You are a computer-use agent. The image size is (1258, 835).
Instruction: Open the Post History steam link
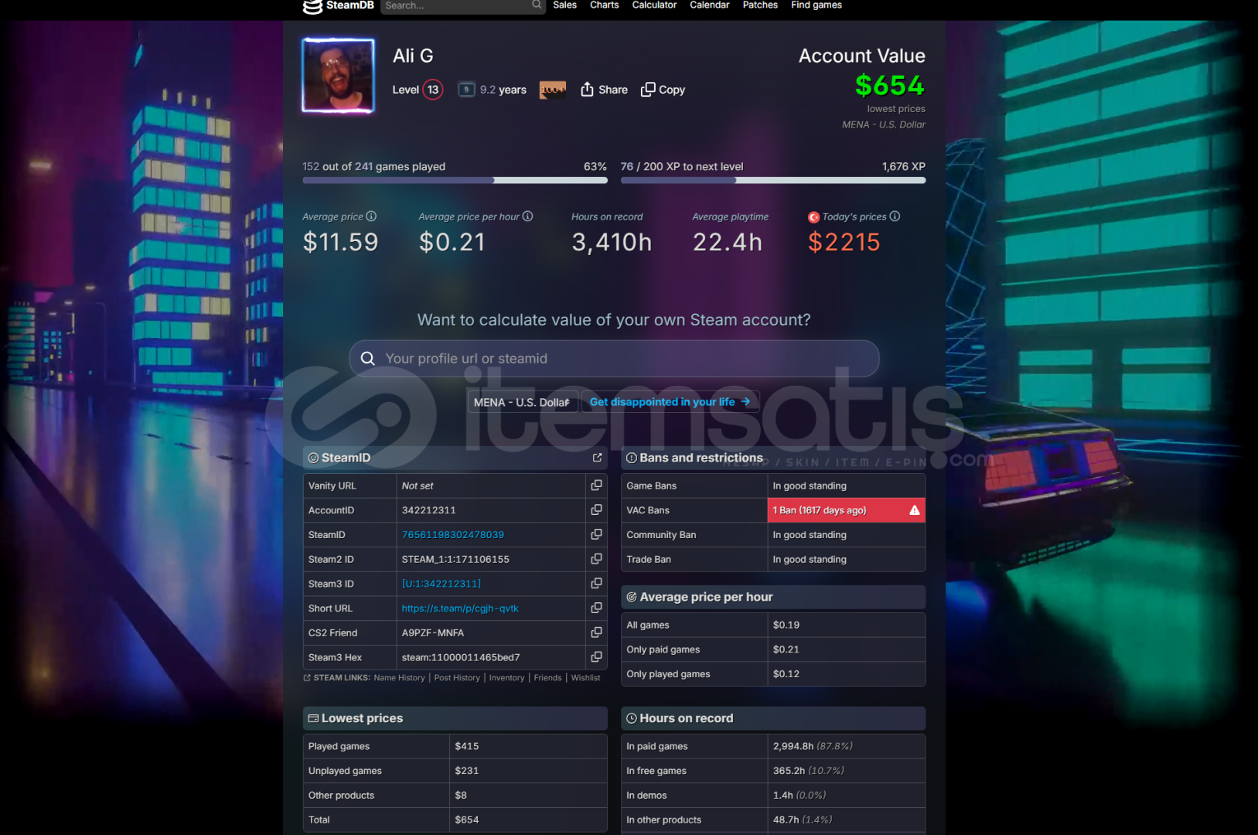(457, 678)
